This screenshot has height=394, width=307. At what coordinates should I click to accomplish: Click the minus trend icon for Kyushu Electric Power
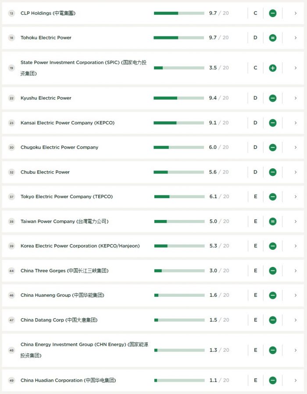[272, 98]
